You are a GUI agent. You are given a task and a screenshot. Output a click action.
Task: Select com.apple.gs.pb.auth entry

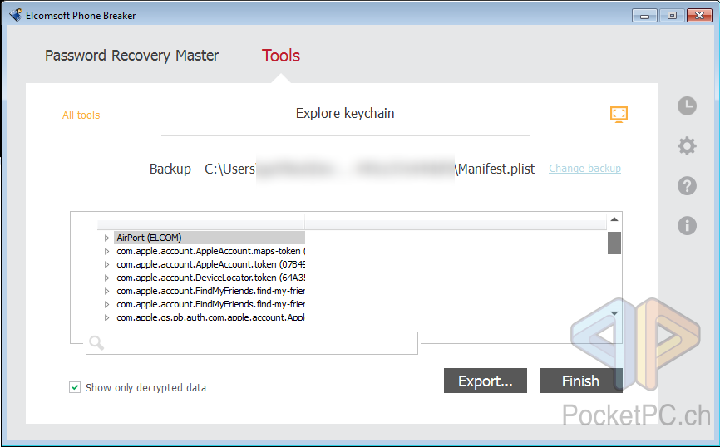click(210, 317)
